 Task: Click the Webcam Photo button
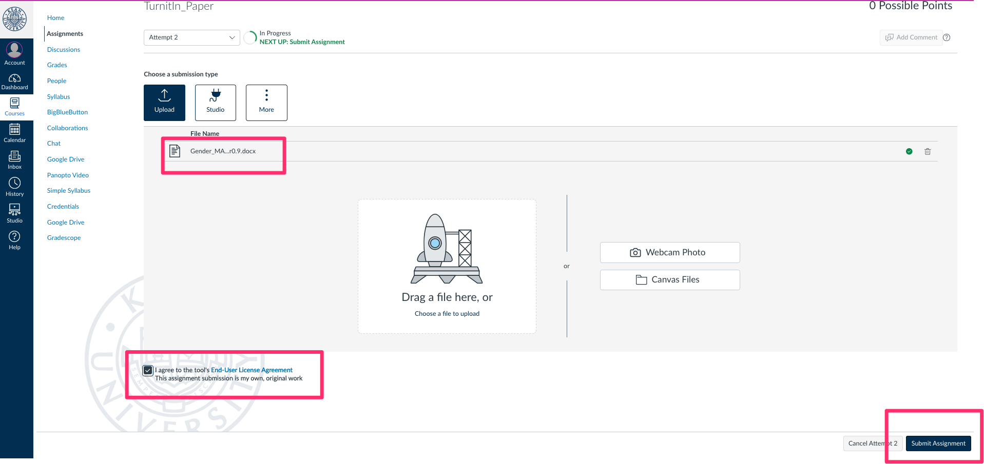(x=670, y=252)
